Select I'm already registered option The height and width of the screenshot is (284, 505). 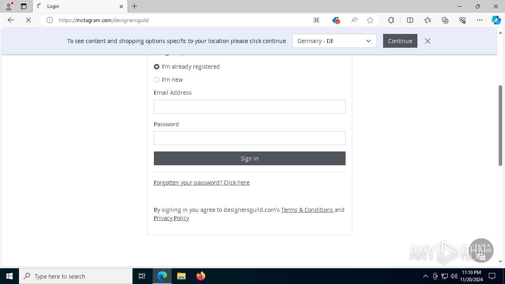click(x=157, y=67)
